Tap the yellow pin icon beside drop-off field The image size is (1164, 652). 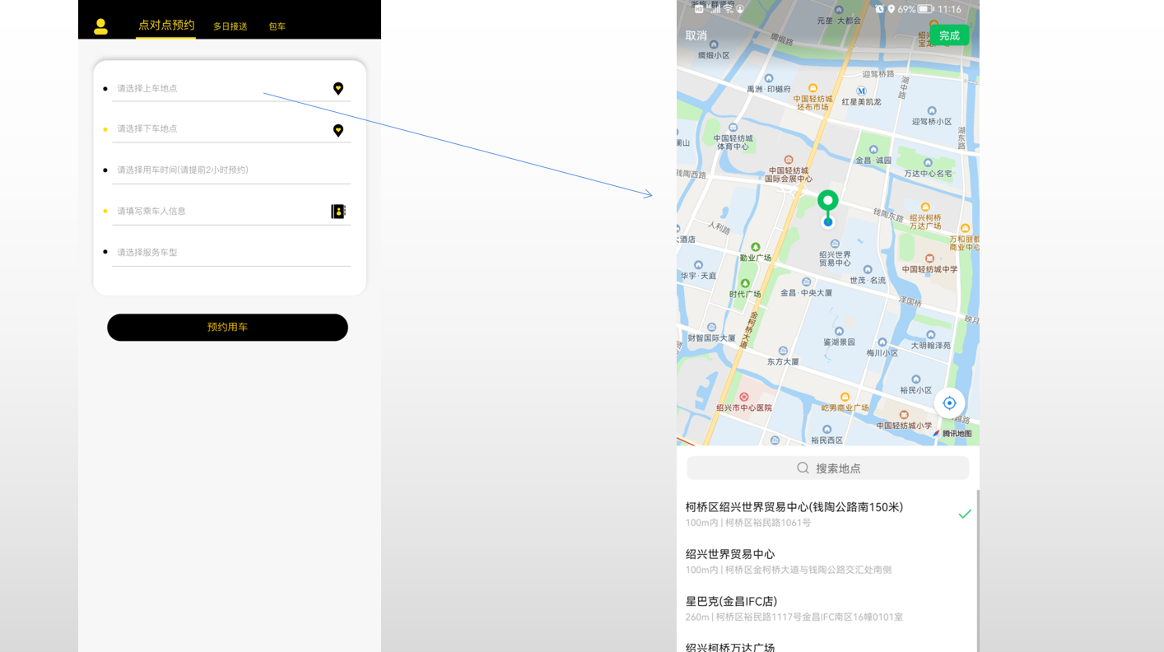pyautogui.click(x=338, y=129)
